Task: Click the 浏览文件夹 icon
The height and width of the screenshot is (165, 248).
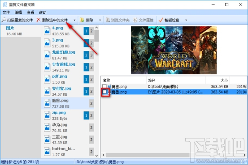Action: pyautogui.click(x=108, y=20)
